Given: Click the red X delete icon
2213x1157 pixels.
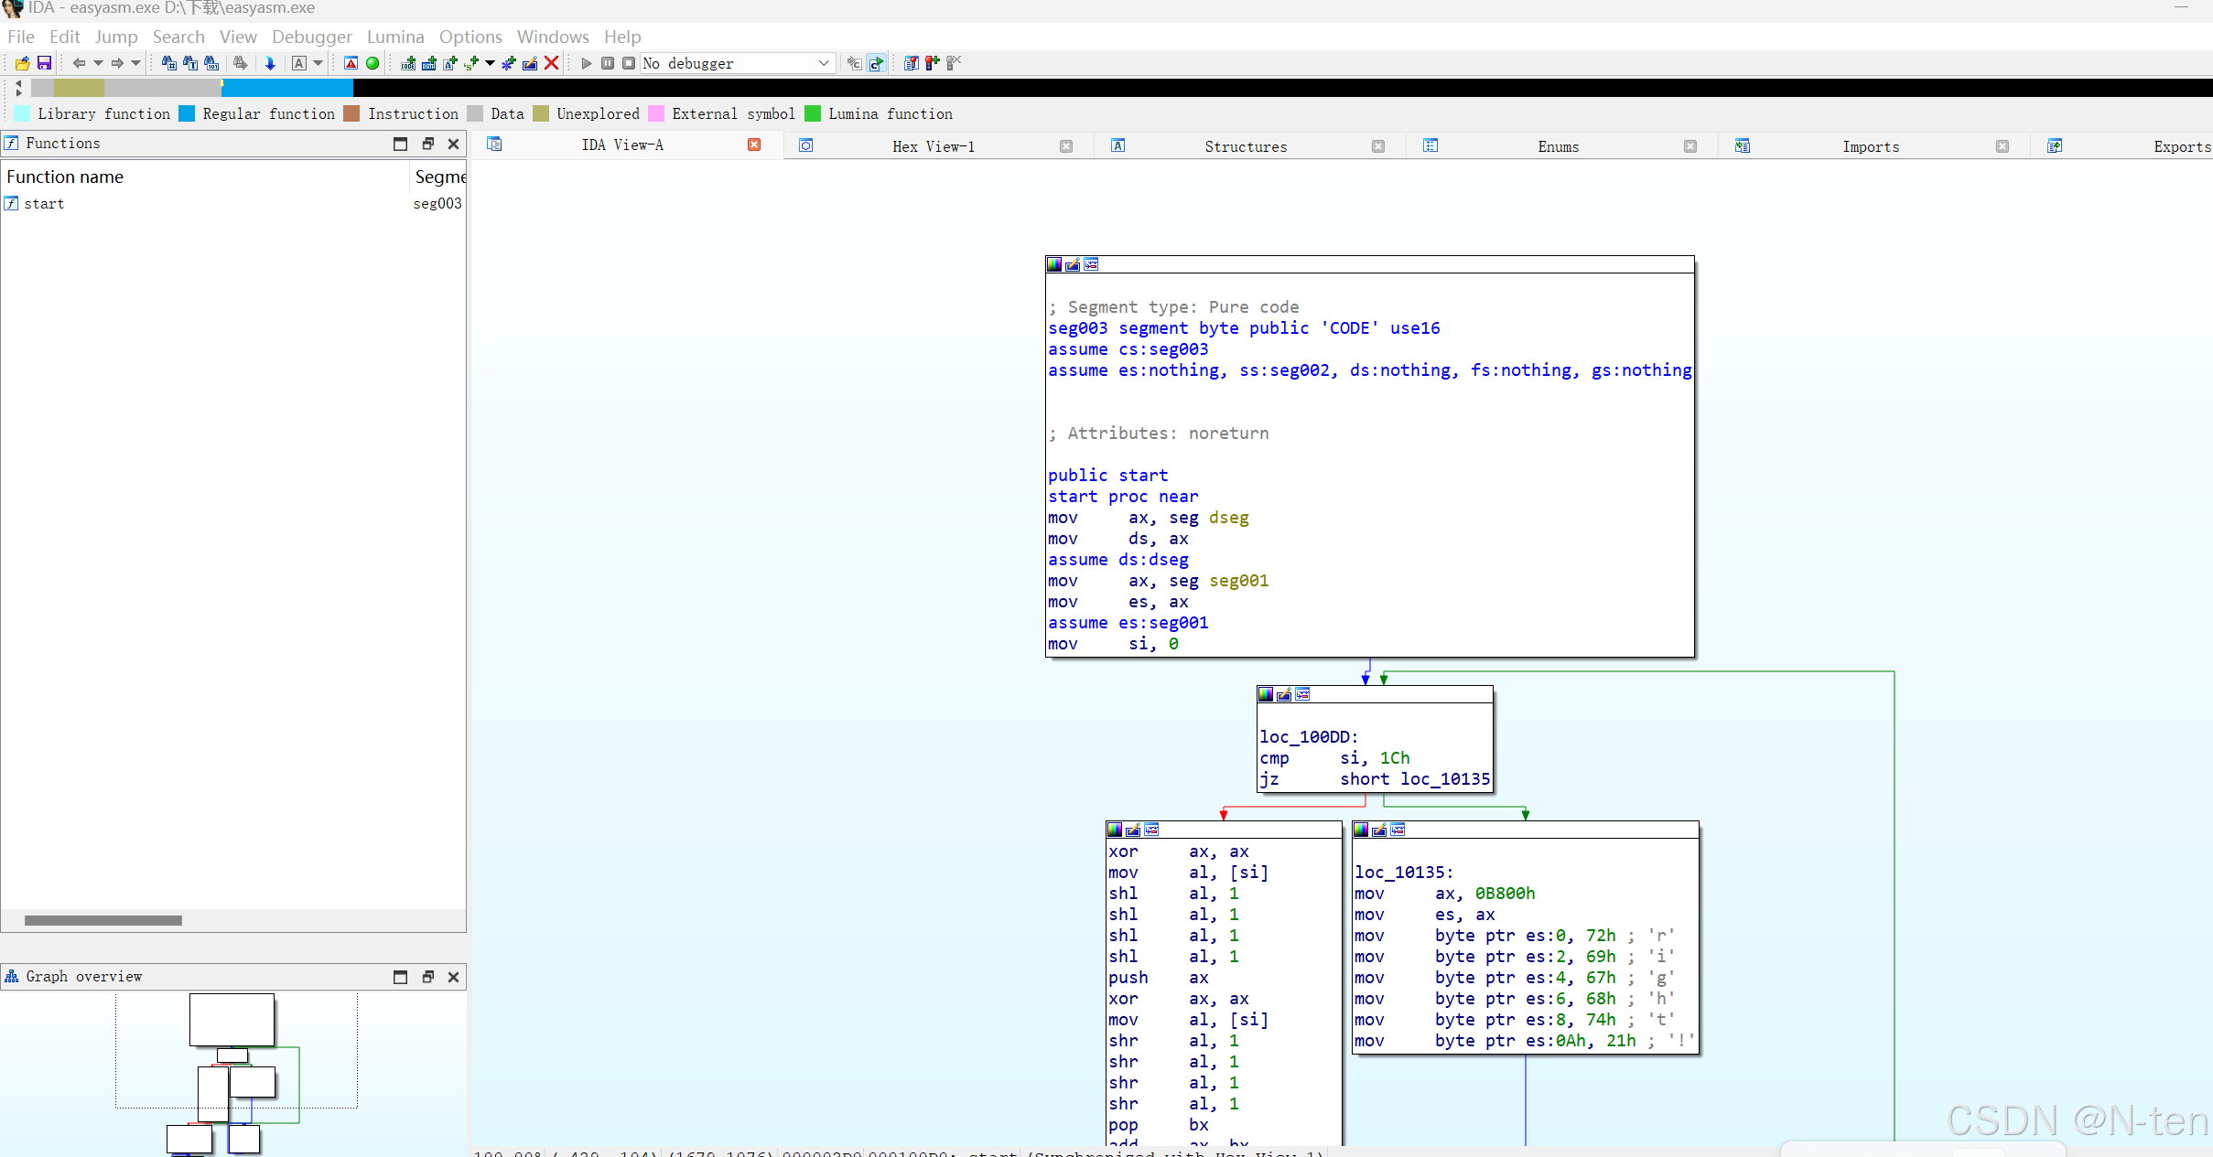Looking at the screenshot, I should tap(552, 63).
